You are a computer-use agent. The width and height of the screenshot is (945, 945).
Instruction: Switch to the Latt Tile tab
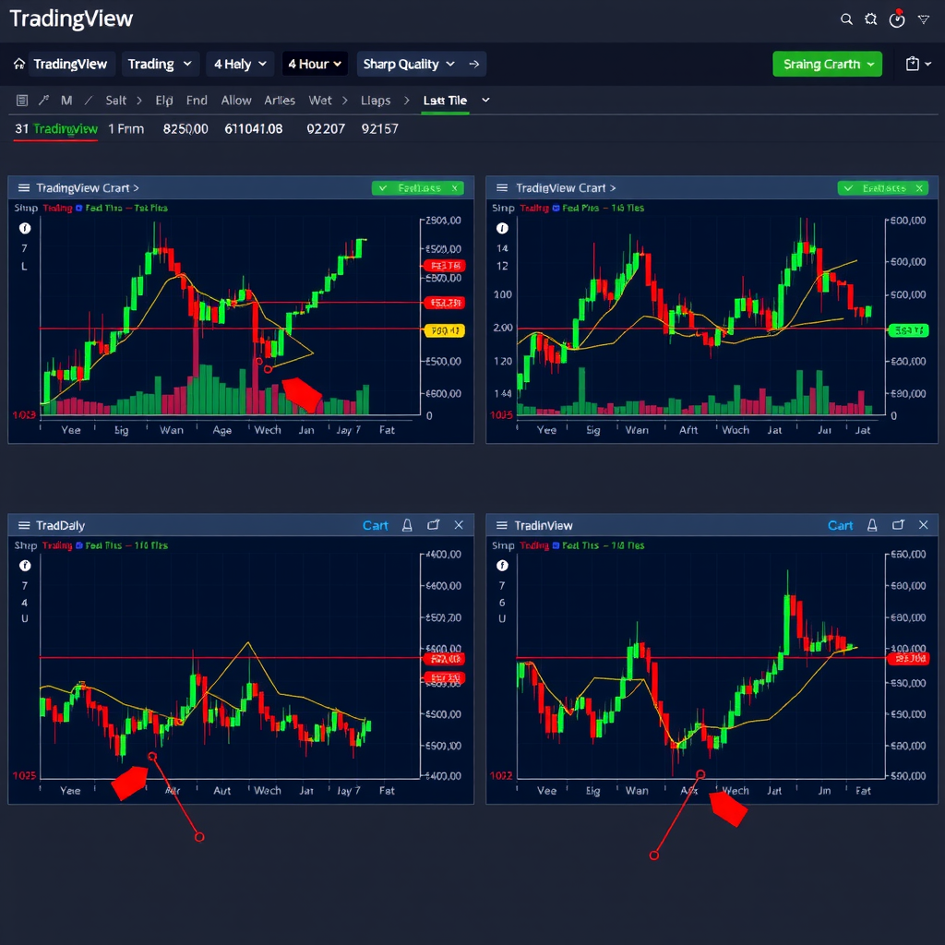click(446, 101)
